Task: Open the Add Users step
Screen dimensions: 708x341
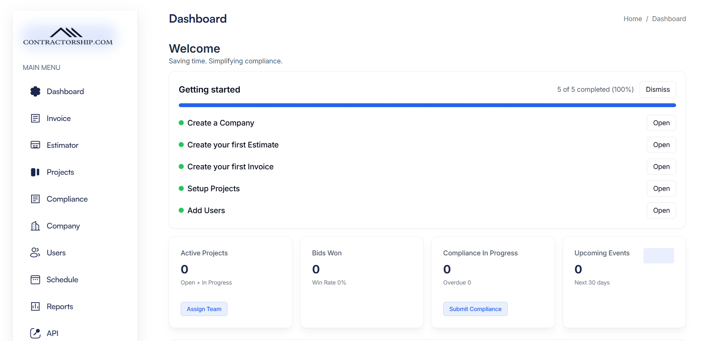Action: (661, 210)
